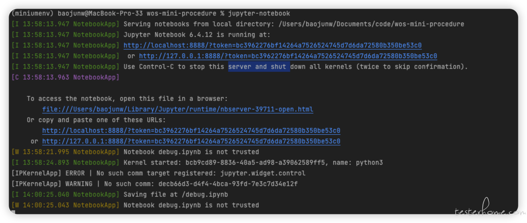Click the '[W 13:58:21.995 NotebookApp]' warning tag
527x223 pixels.
click(65, 152)
